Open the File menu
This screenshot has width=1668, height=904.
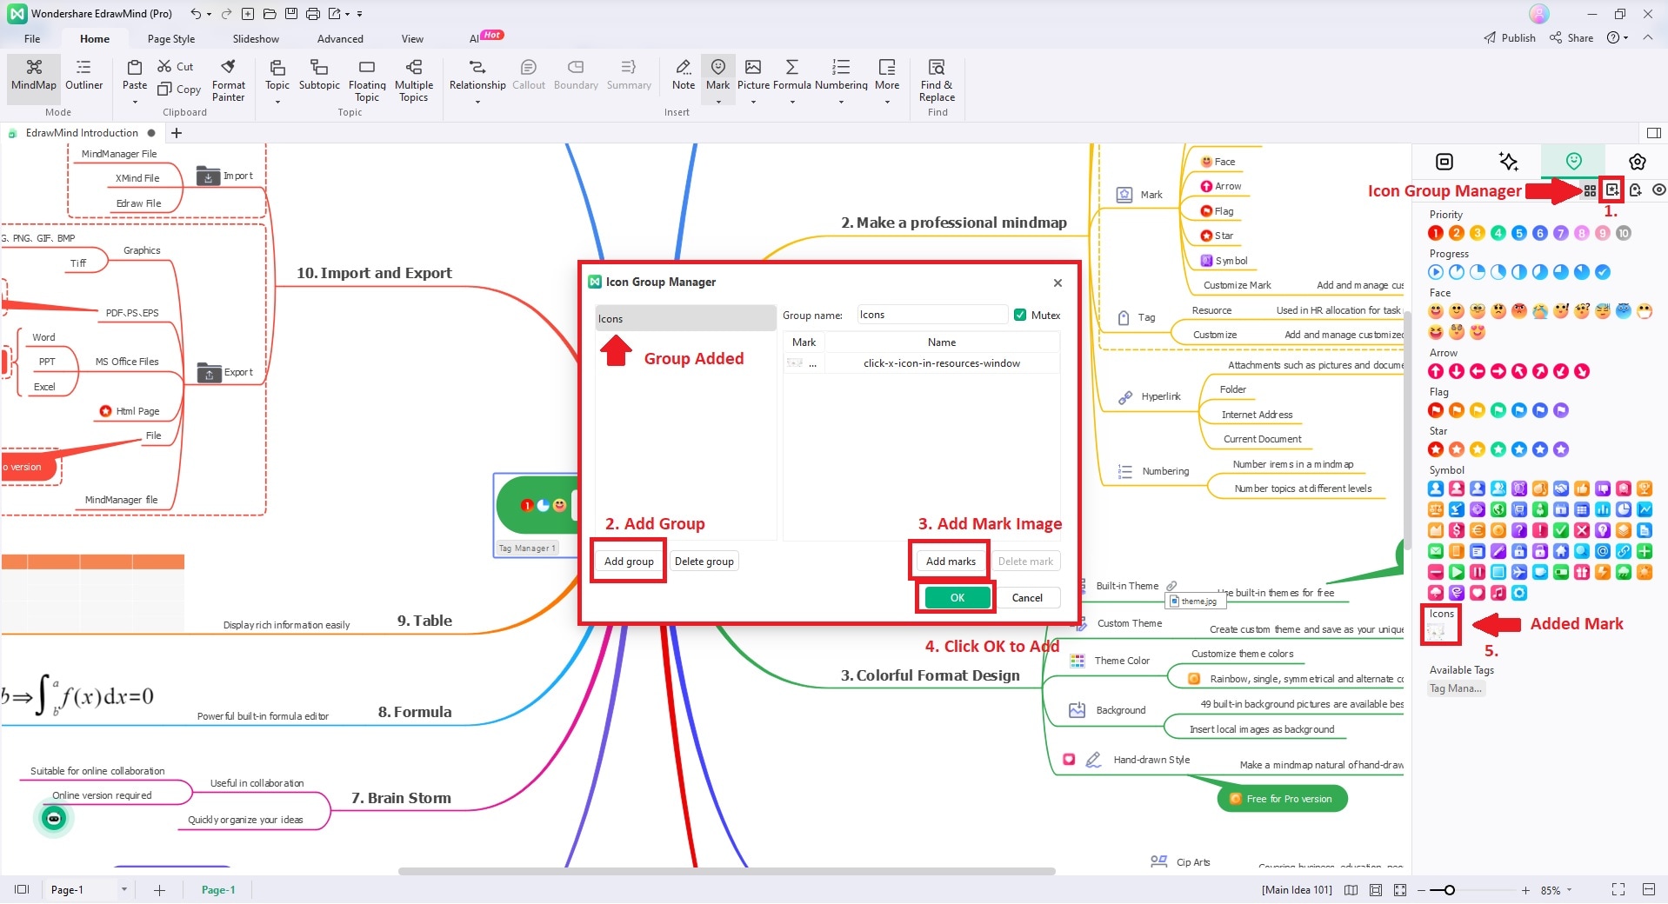pos(32,39)
